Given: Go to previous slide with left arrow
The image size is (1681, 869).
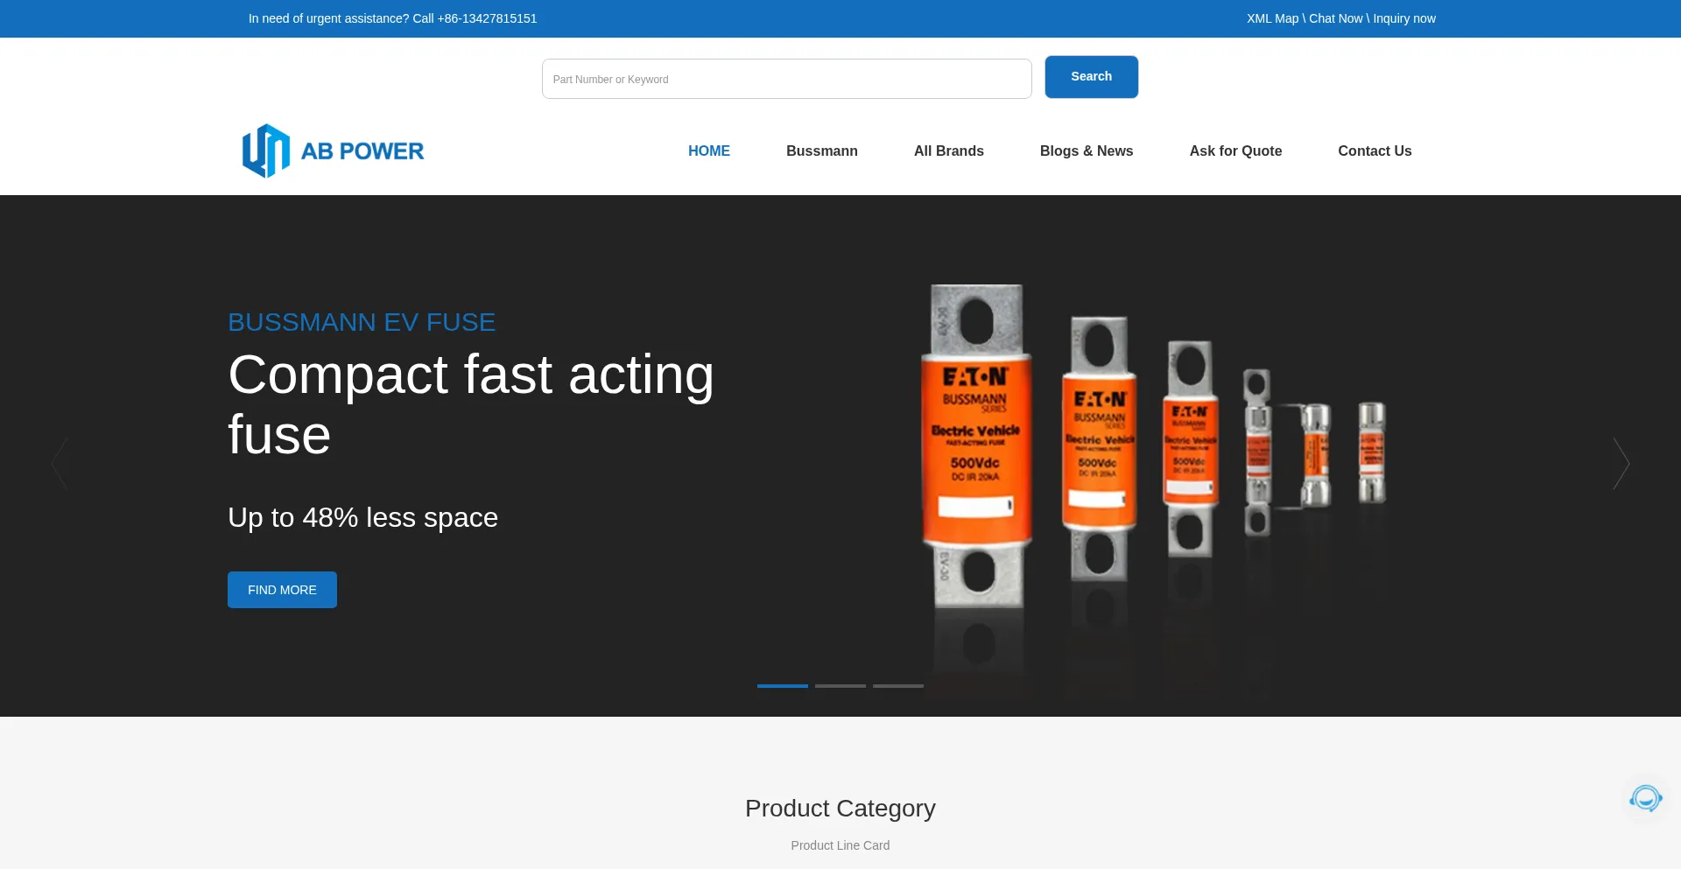Looking at the screenshot, I should point(60,464).
